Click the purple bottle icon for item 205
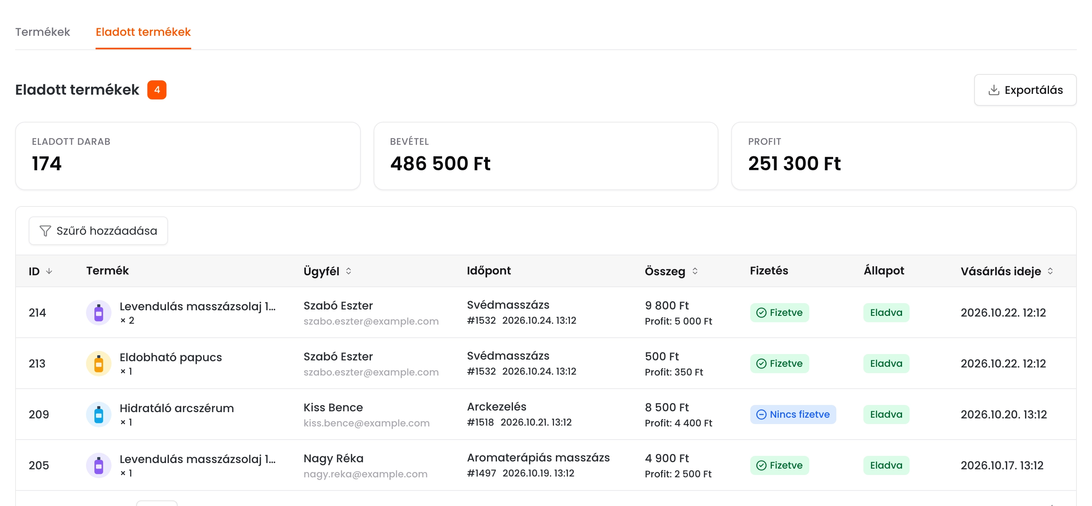 tap(98, 465)
